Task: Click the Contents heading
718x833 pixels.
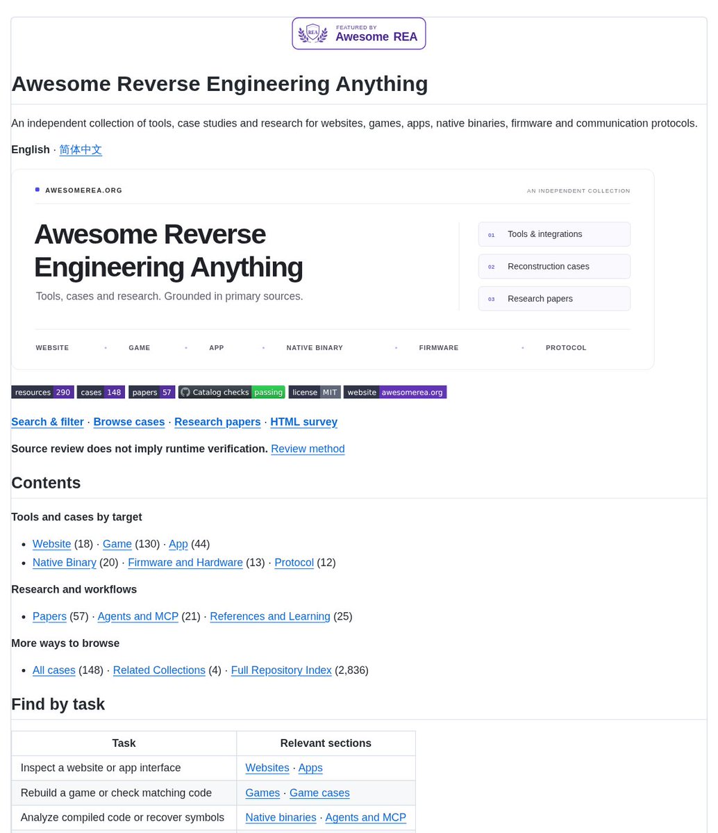Action: pos(46,483)
